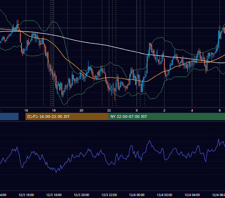Click the 2 hour label on the upper axis

point(164,111)
